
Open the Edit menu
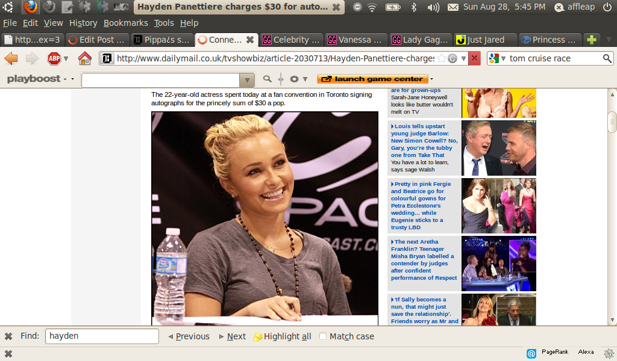coord(30,23)
